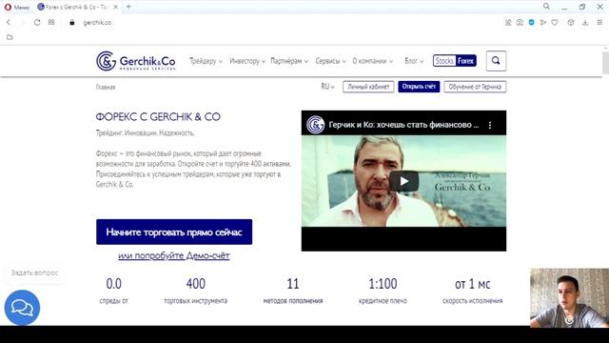Click the page vertical scrollbar thumb

[605, 62]
